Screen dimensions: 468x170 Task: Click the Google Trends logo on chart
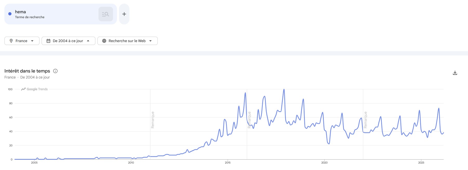click(35, 89)
